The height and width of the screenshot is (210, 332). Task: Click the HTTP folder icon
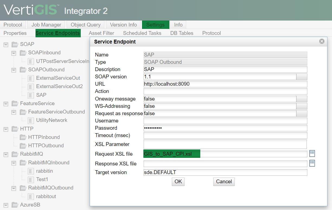(15, 129)
